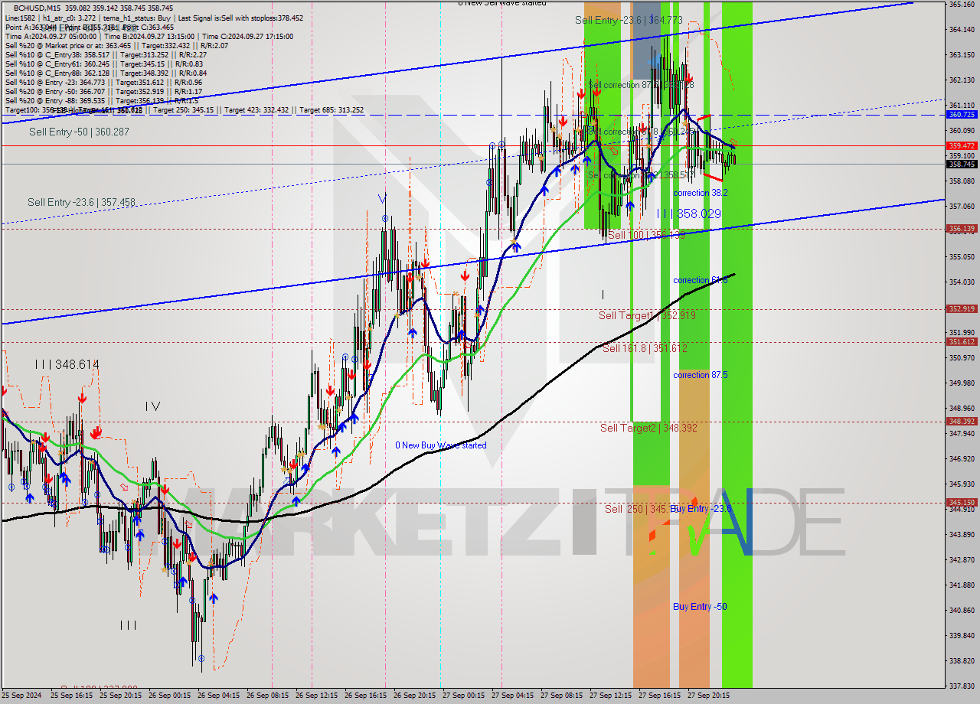Click '27 Sep 04:15' on time axis
Screen dimensions: 980x704
click(512, 696)
